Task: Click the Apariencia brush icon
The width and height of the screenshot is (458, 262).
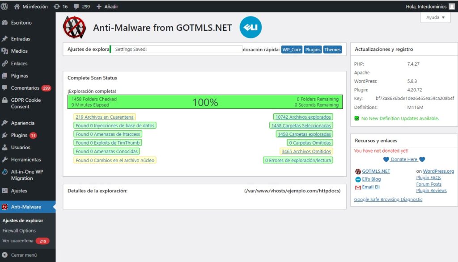Action: coord(4,123)
